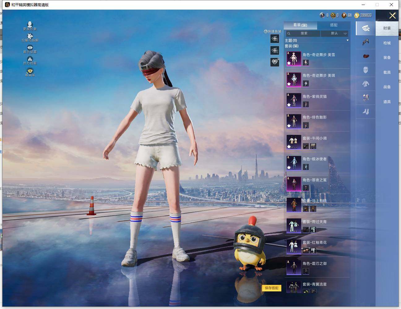Open the 更换形象 change-appearance icon
The width and height of the screenshot is (401, 309).
tap(30, 25)
